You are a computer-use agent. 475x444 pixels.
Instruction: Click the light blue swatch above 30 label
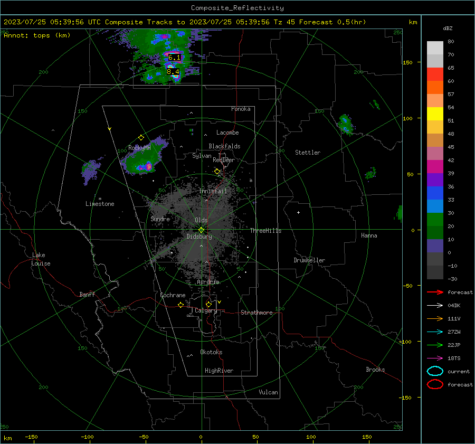[435, 206]
